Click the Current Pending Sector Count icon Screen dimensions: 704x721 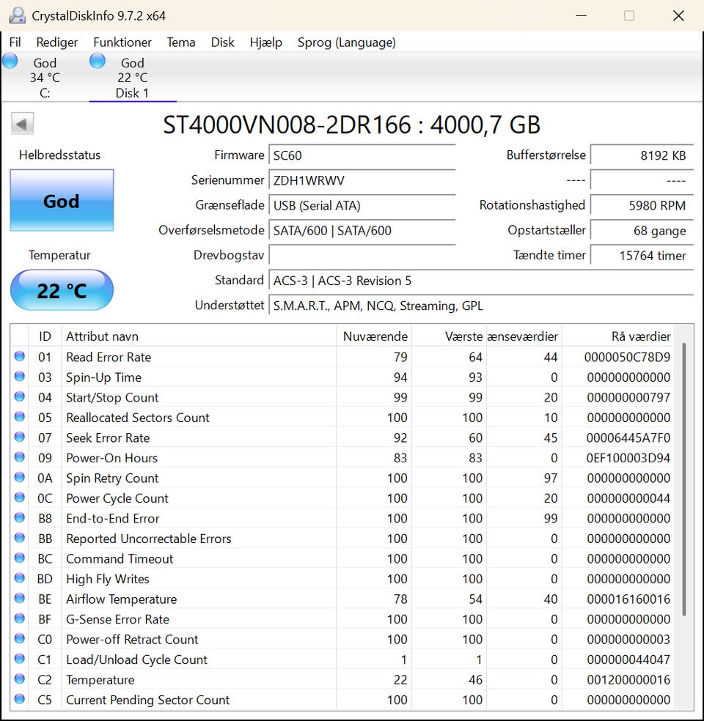click(19, 700)
